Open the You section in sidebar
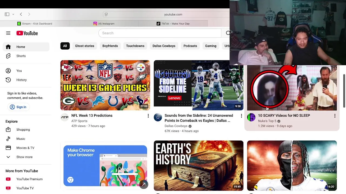Screen dimensions: 346x194 tap(26, 71)
